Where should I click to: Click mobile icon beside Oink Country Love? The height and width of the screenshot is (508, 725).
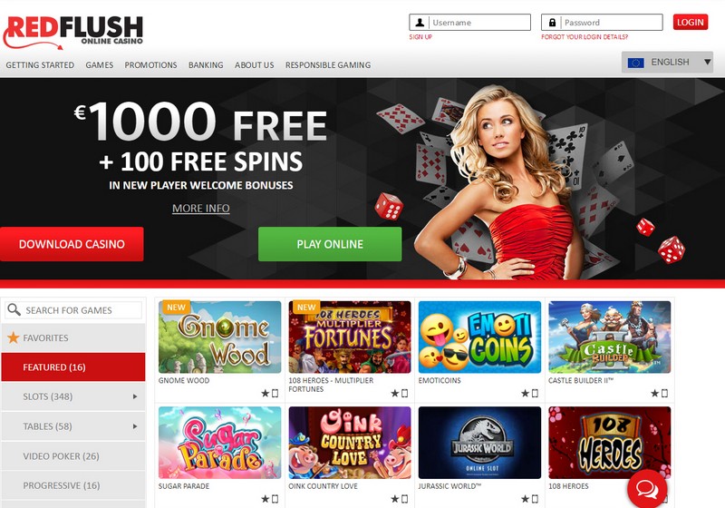pyautogui.click(x=405, y=499)
